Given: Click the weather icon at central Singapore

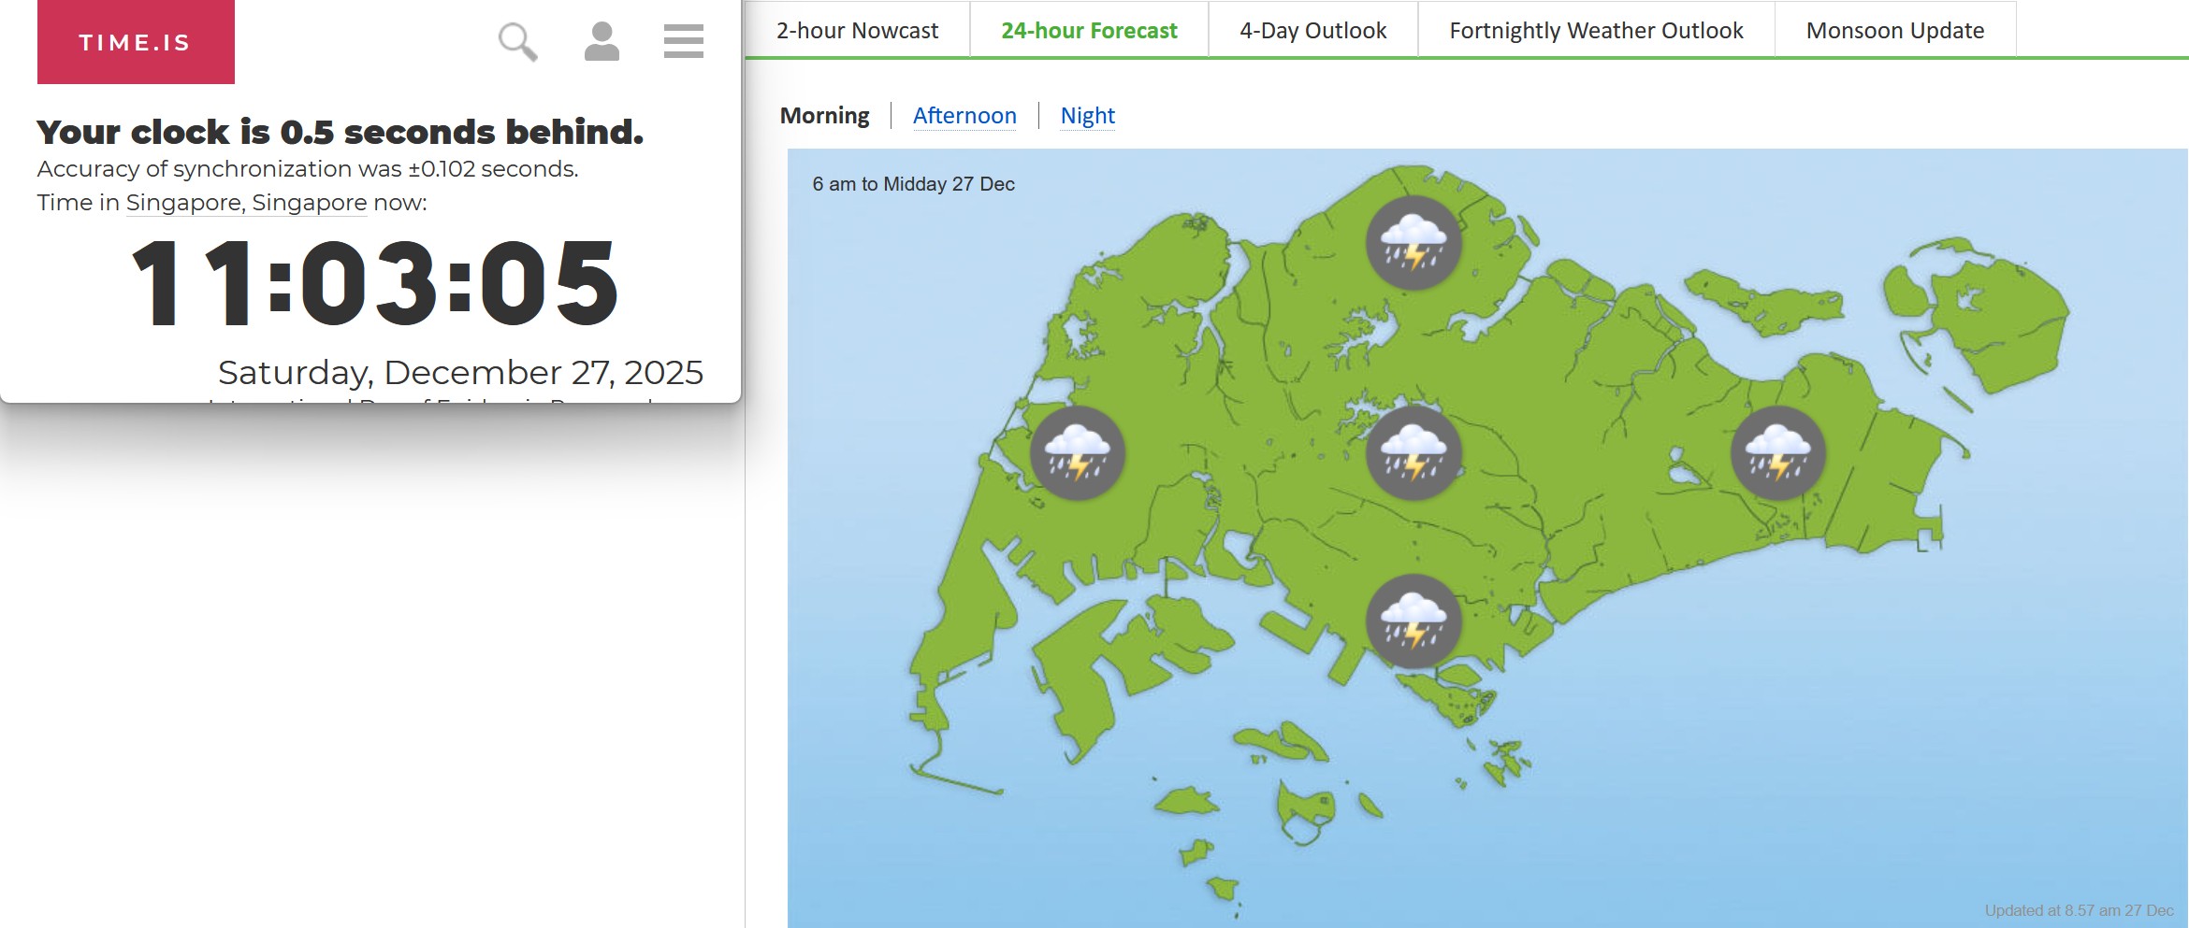Looking at the screenshot, I should (x=1414, y=453).
